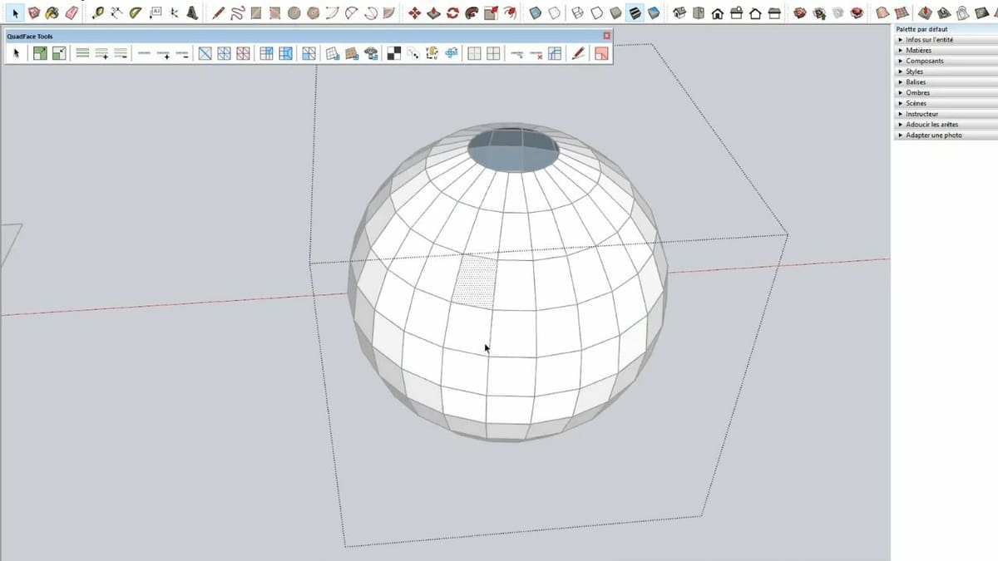Expand the Instructeur panel
Screen dimensions: 998x561
(x=945, y=114)
